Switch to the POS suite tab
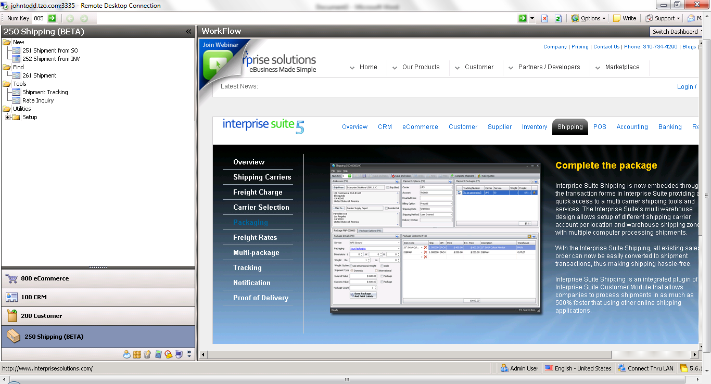 [x=600, y=127]
